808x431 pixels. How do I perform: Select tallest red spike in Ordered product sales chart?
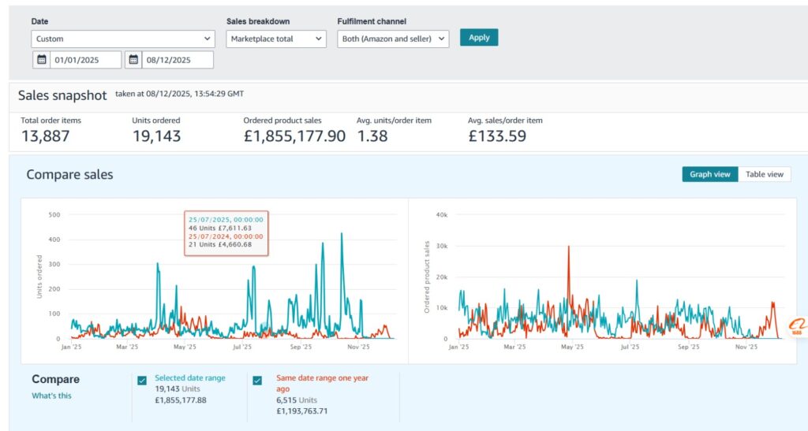click(568, 248)
